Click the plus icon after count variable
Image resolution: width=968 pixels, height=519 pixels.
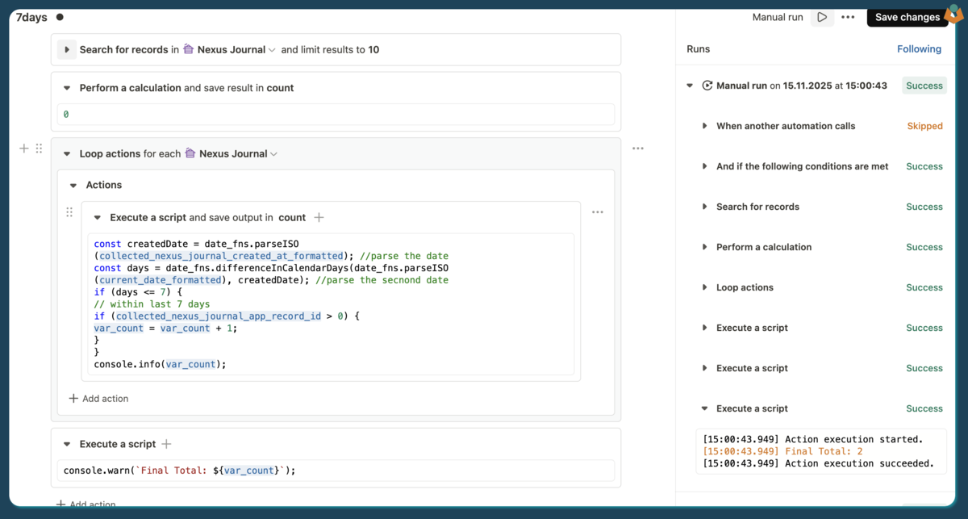319,217
